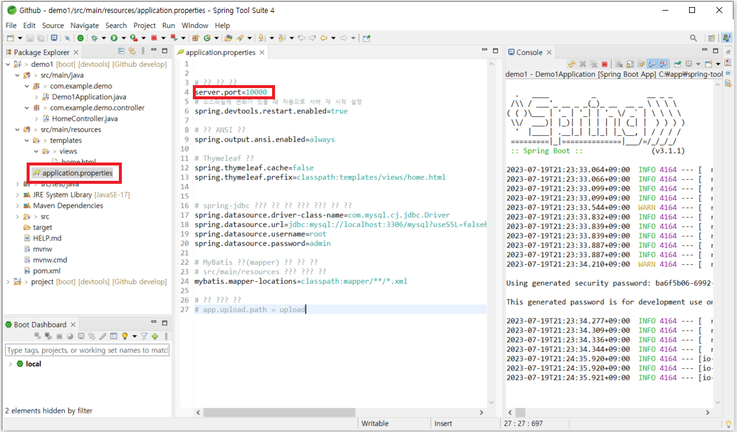The width and height of the screenshot is (737, 432).
Task: Click Open Console new console icon
Action: coord(709,64)
